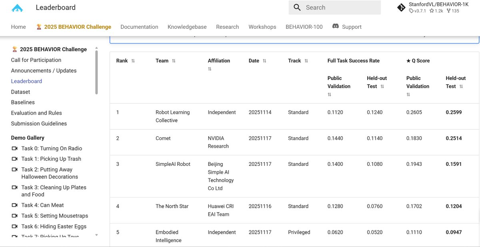
Task: Click Q Score value 0.0947
Action: [x=454, y=232]
